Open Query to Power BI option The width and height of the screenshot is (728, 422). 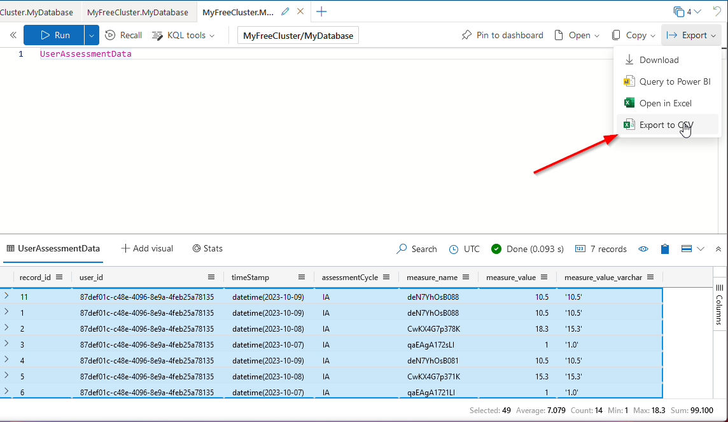[674, 81]
